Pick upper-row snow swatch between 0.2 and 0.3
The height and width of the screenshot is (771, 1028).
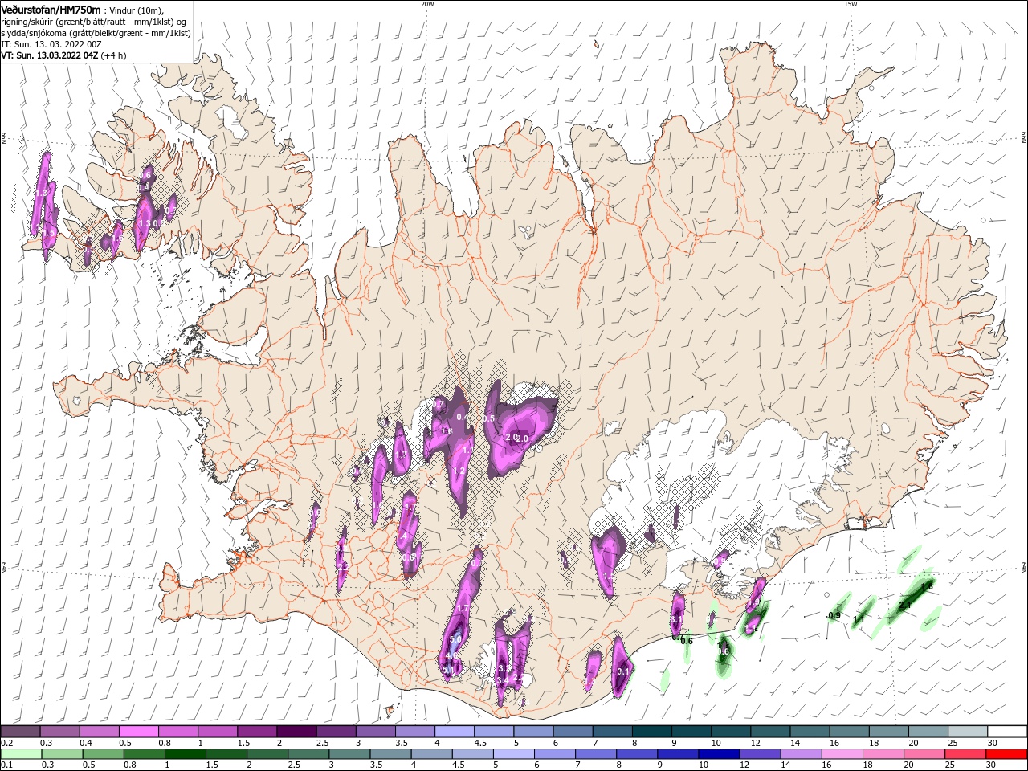pyautogui.click(x=20, y=731)
